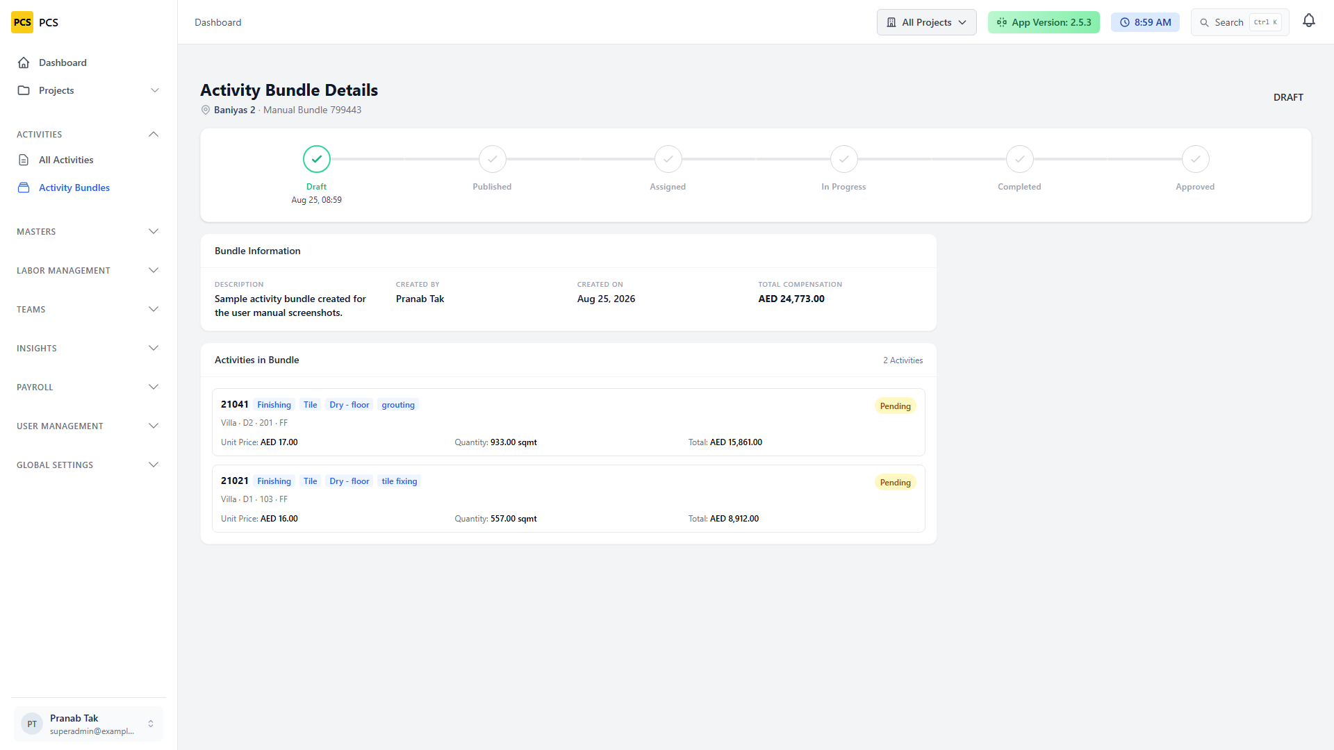Click the All Activities document icon
The height and width of the screenshot is (750, 1334).
click(x=24, y=160)
